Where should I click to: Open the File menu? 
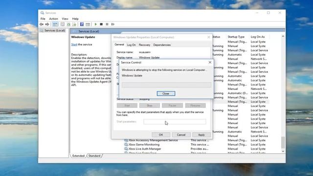click(x=43, y=19)
